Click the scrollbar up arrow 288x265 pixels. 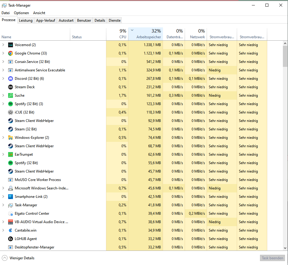(285, 44)
